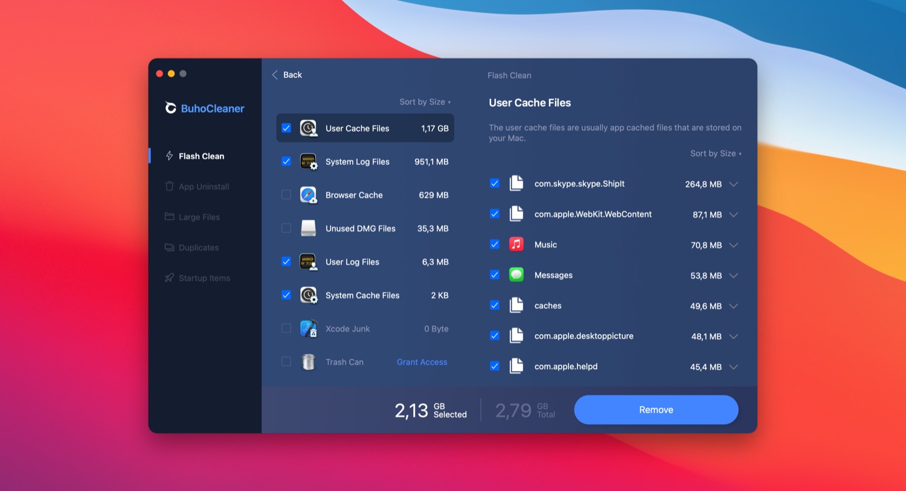The height and width of the screenshot is (491, 906).
Task: Click the Back chevron arrow
Action: click(275, 75)
